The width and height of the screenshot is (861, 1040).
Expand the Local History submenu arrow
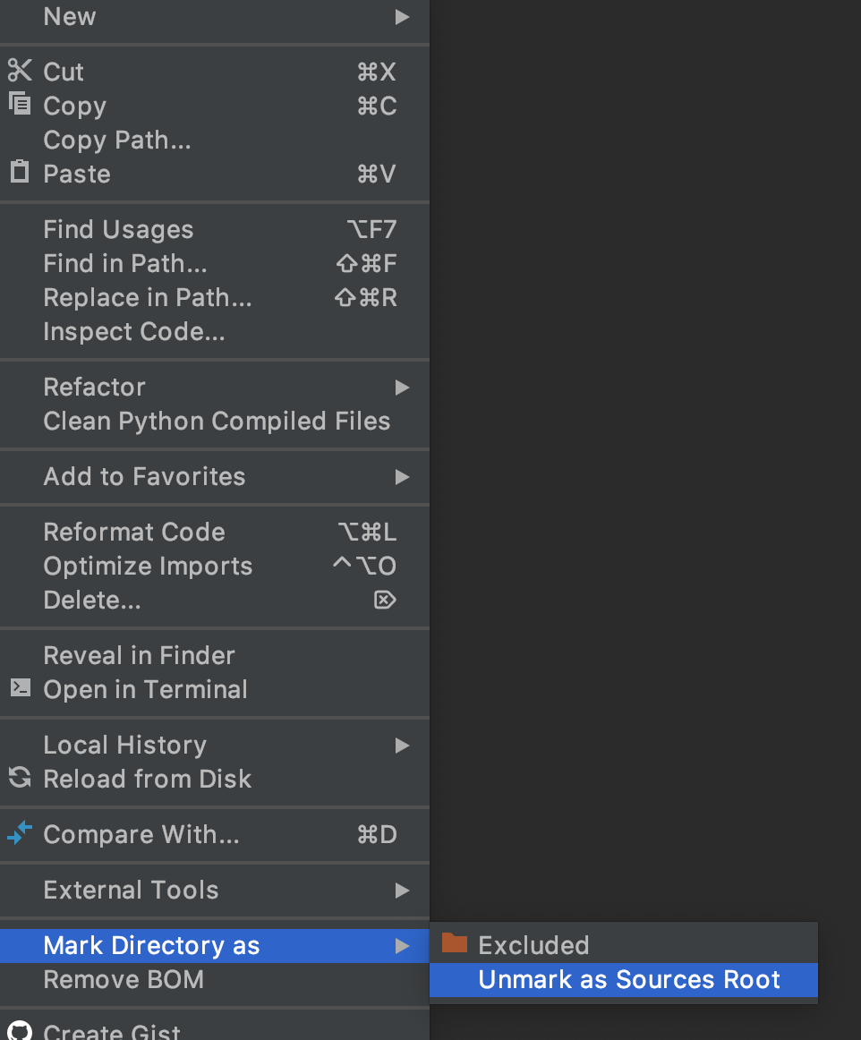point(403,746)
